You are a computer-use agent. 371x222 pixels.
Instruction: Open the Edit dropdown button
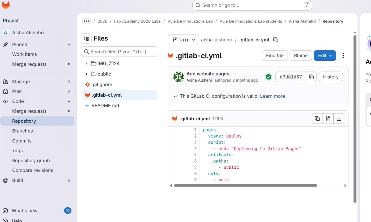click(x=325, y=56)
